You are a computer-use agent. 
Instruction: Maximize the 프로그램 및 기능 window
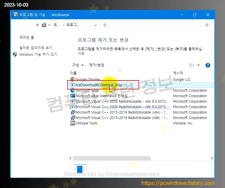click(x=195, y=15)
